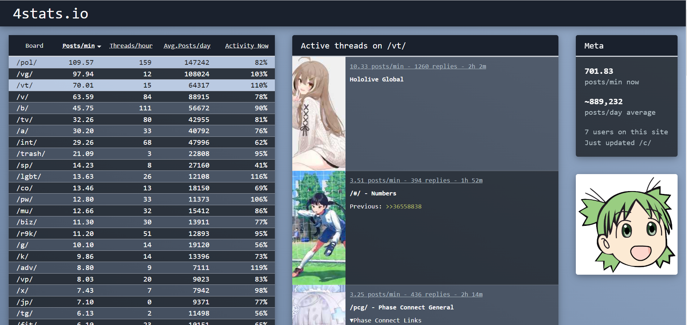Open the Hololive Global thread thumbnail

[x=319, y=113]
